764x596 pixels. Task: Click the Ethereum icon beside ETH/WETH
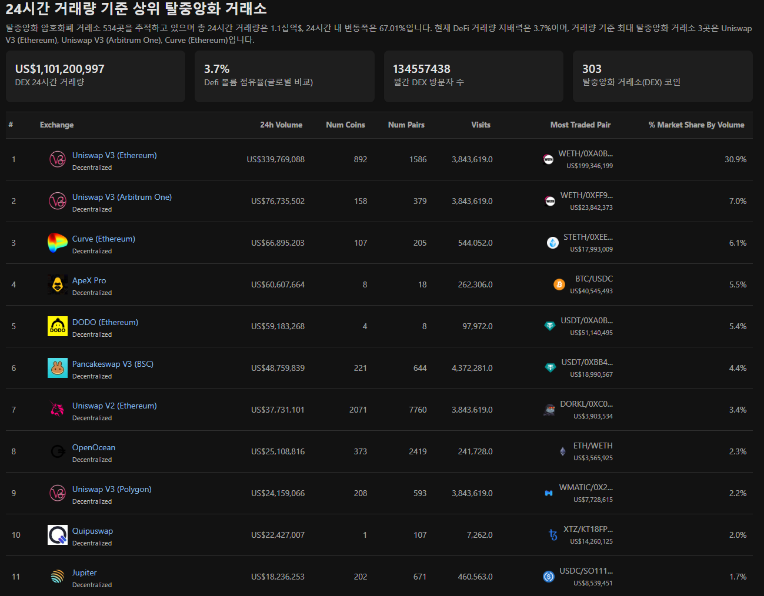pyautogui.click(x=563, y=451)
